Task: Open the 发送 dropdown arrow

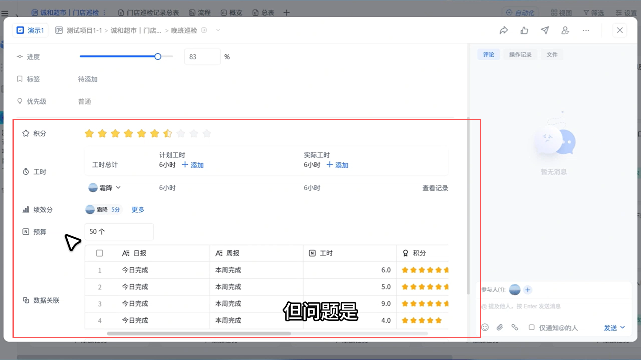Action: 623,327
